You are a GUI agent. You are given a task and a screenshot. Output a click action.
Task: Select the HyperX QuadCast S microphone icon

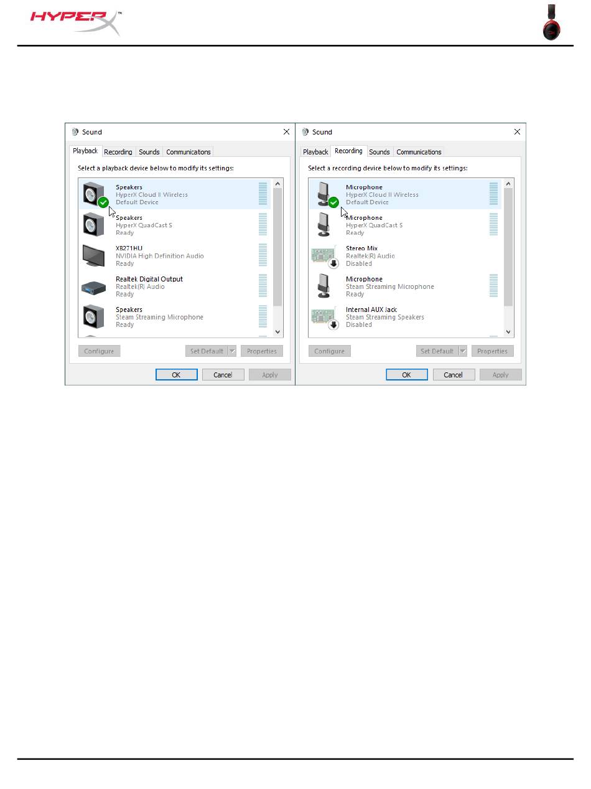323,225
